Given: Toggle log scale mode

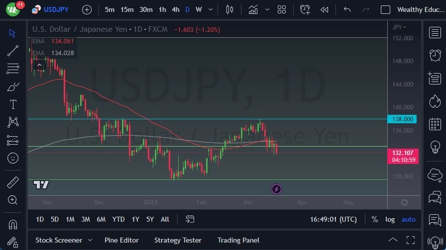Looking at the screenshot, I should coord(390,219).
